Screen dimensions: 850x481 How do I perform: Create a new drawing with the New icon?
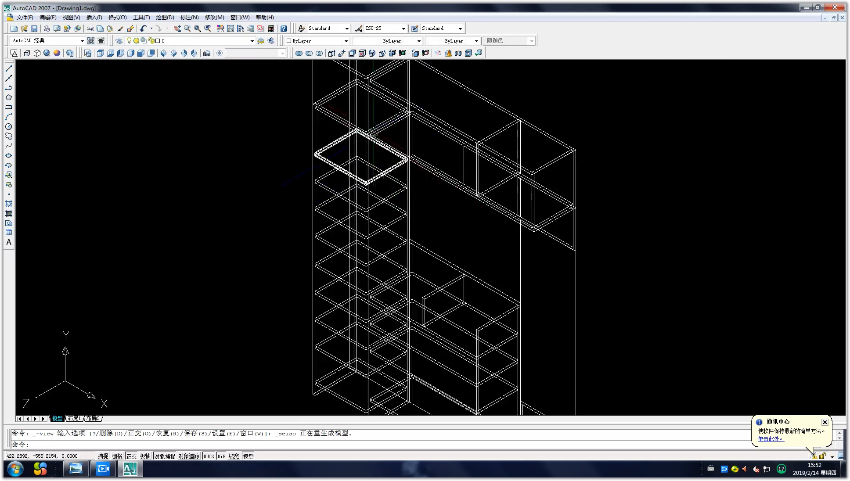[x=14, y=29]
